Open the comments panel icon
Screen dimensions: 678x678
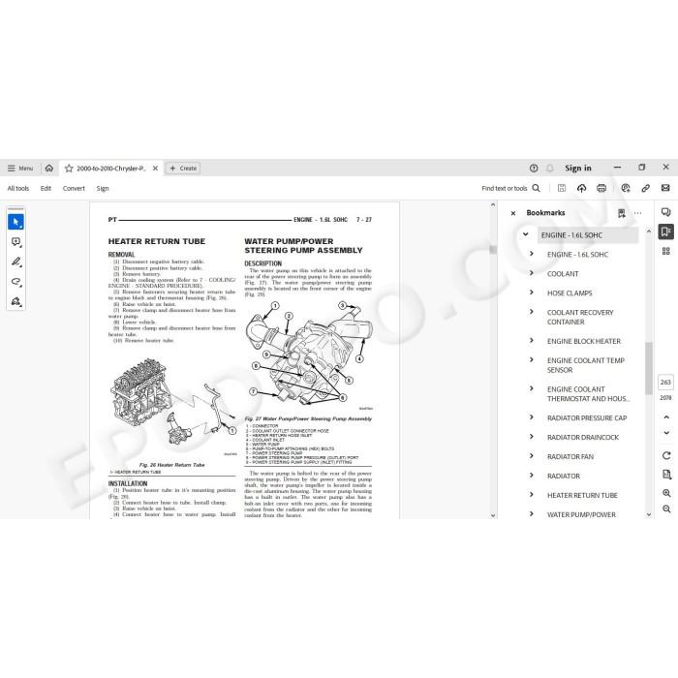click(666, 212)
